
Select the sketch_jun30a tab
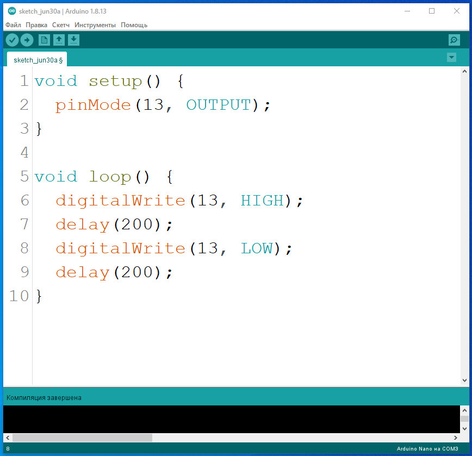37,60
